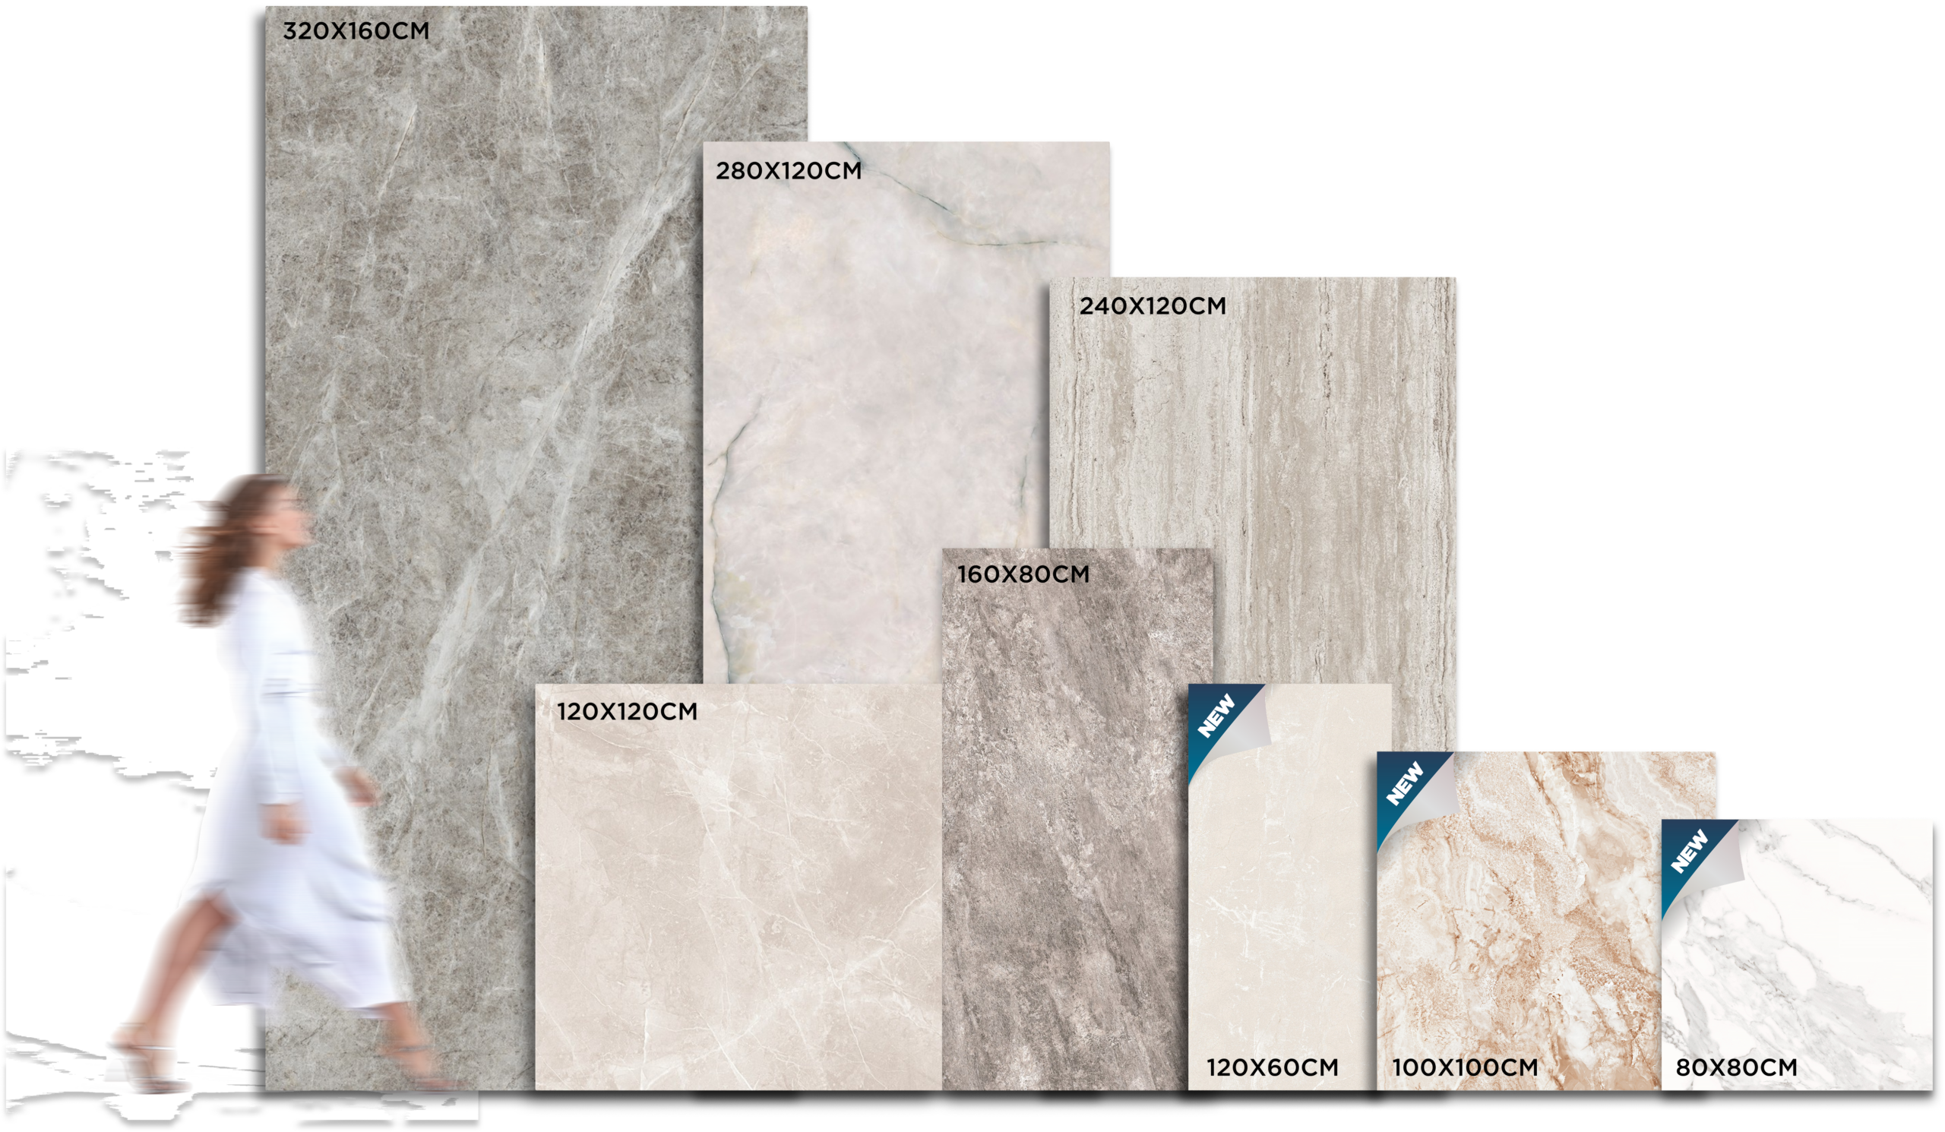Click the 80X80CM size label

pos(1736,1067)
